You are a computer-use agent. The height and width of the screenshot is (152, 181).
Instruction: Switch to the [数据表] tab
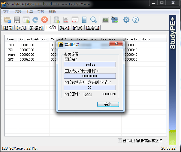pyautogui.click(x=36, y=28)
